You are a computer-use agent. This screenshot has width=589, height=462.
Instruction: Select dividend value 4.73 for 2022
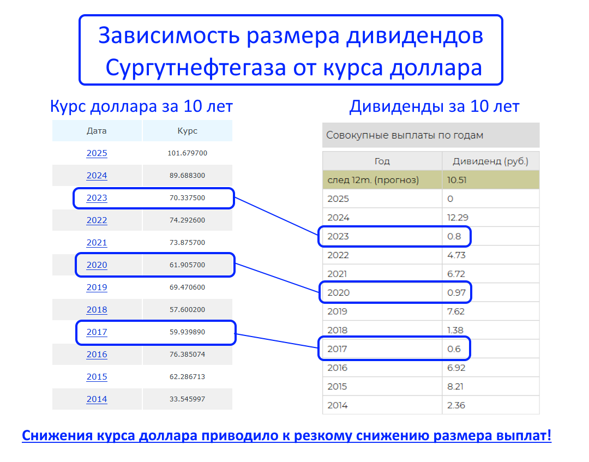pos(456,255)
